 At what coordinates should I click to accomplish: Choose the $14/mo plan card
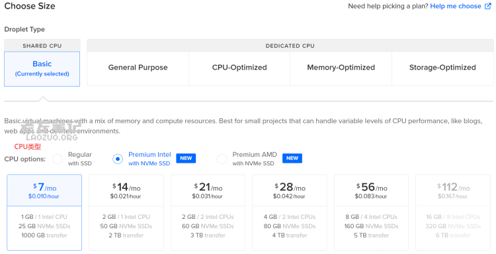coord(126,212)
